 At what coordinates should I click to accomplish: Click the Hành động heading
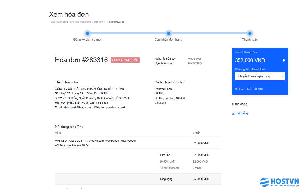tap(240, 104)
